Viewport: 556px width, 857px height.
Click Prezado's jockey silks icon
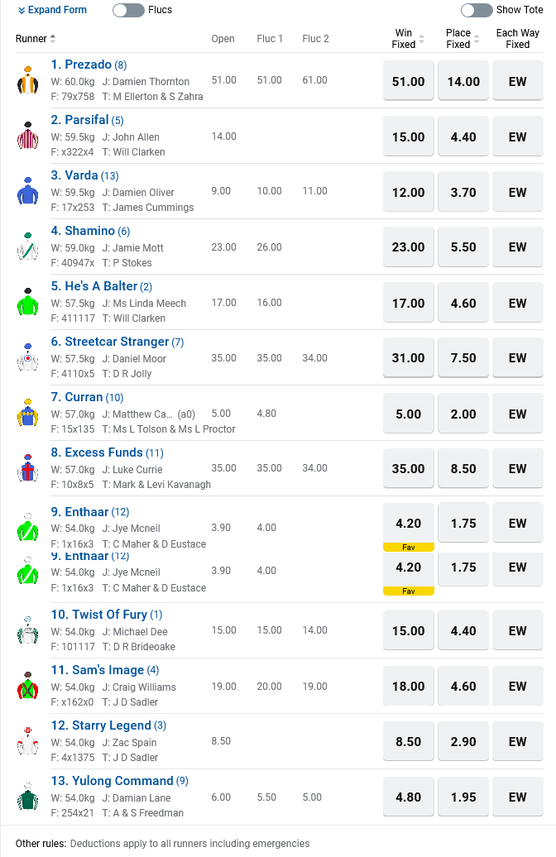click(x=27, y=80)
